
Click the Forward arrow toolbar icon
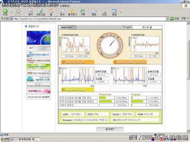point(18,12)
